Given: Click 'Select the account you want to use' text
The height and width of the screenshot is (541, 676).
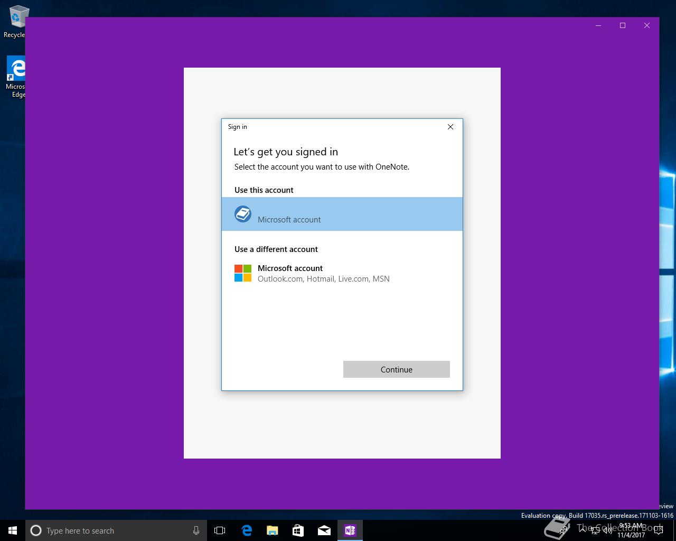Looking at the screenshot, I should pyautogui.click(x=322, y=166).
